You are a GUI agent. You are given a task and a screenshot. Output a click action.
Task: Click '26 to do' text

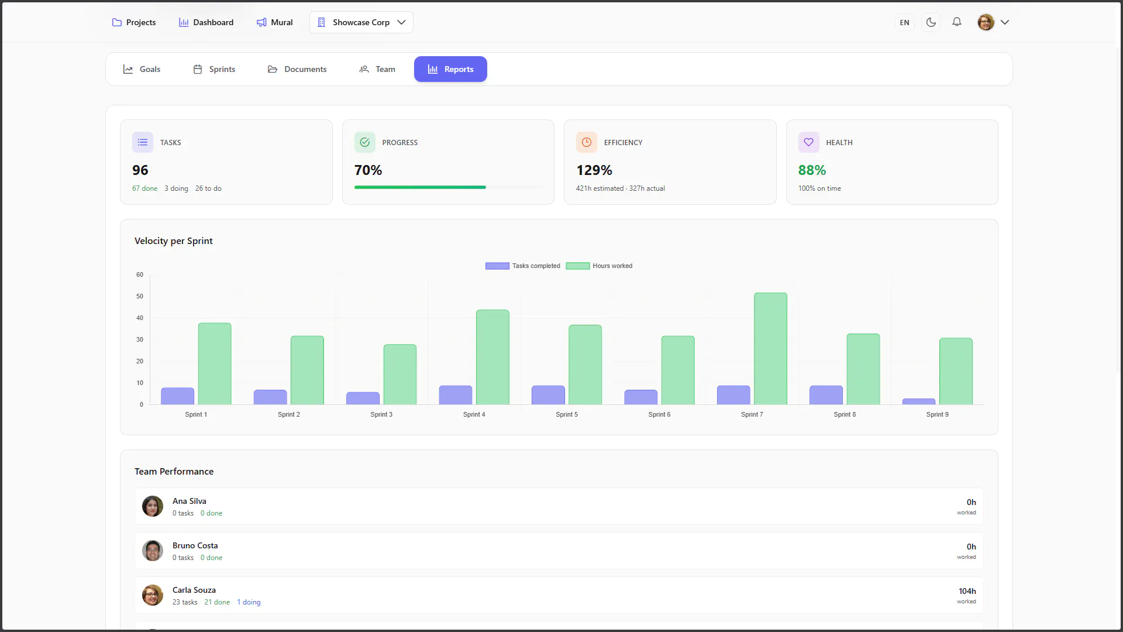click(x=208, y=188)
